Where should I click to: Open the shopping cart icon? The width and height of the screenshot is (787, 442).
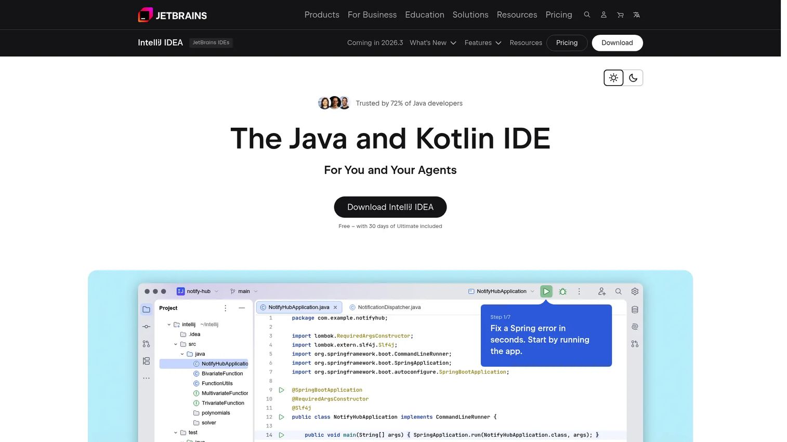(620, 15)
